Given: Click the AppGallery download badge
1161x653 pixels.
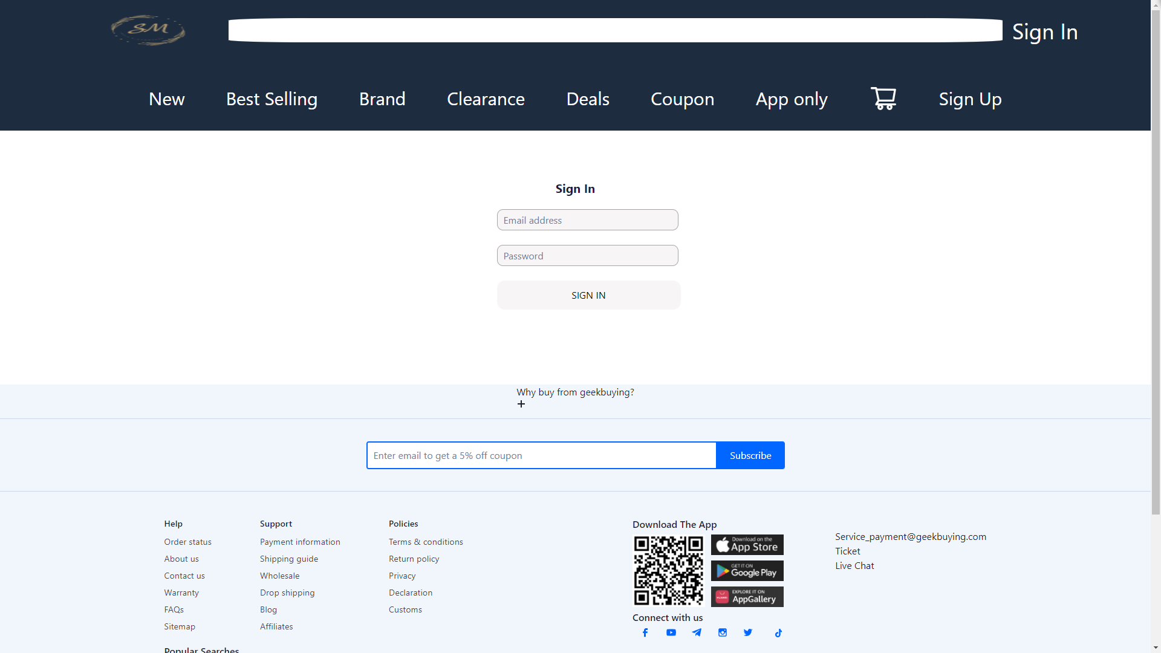Looking at the screenshot, I should coord(747,597).
